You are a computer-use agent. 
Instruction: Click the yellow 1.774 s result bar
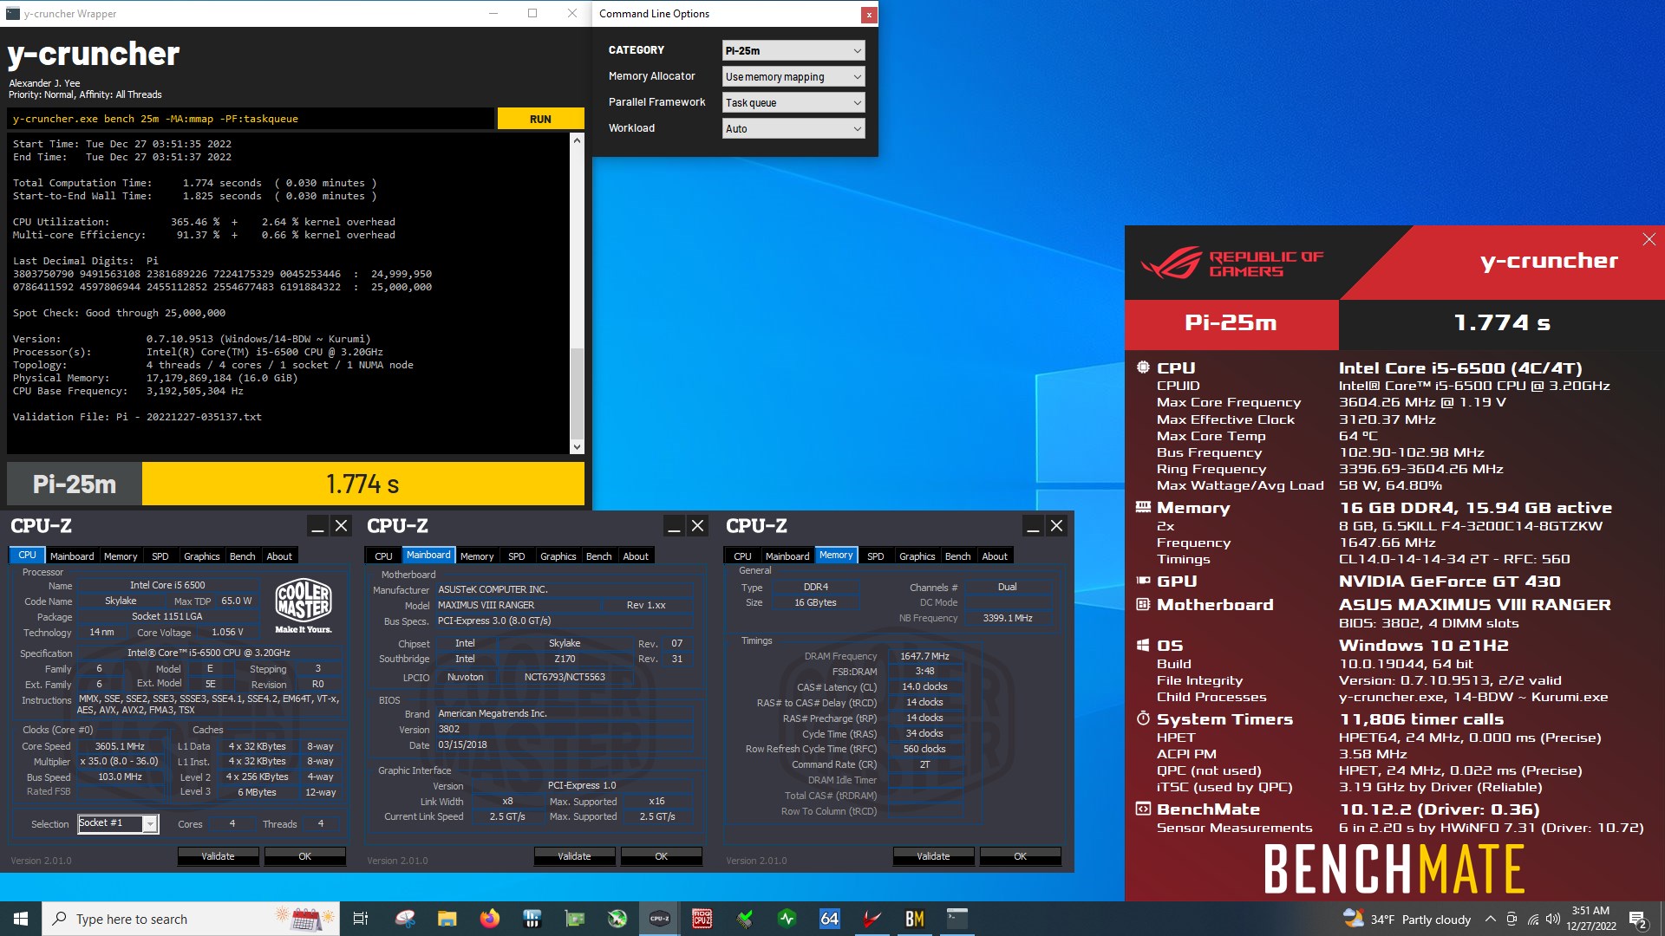pyautogui.click(x=362, y=484)
